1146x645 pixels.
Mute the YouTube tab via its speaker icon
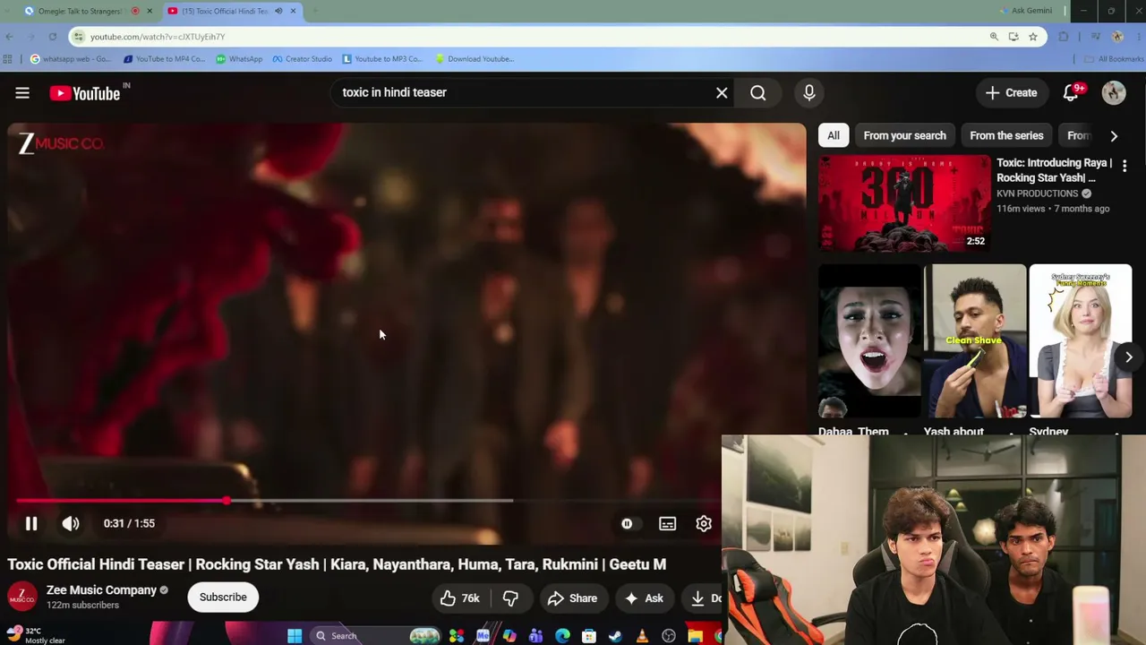point(278,11)
